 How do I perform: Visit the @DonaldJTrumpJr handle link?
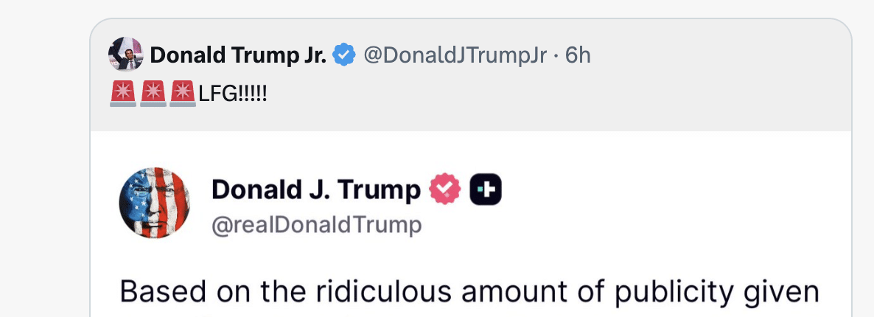click(455, 55)
